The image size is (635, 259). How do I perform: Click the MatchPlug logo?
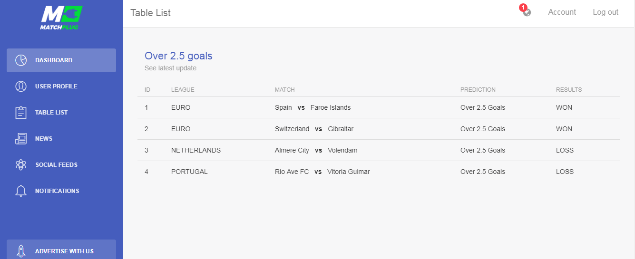pos(61,18)
